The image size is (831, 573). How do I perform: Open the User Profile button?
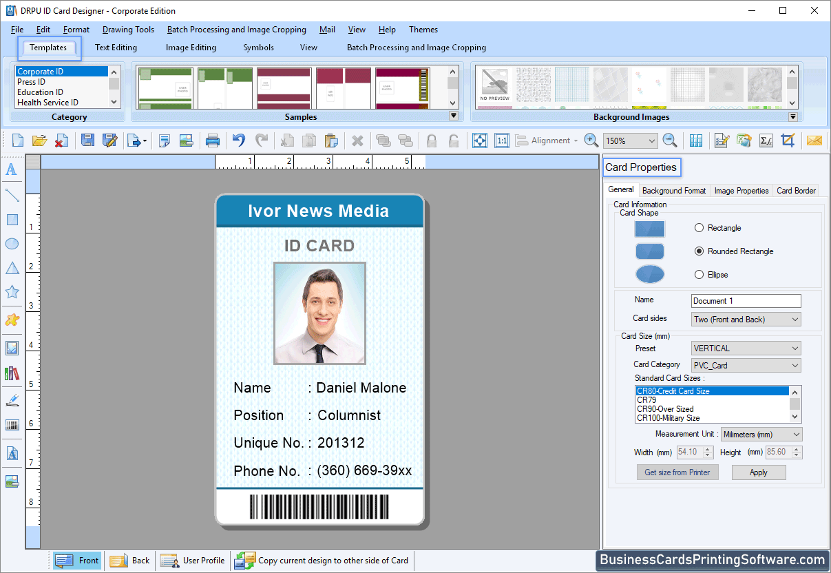point(193,561)
